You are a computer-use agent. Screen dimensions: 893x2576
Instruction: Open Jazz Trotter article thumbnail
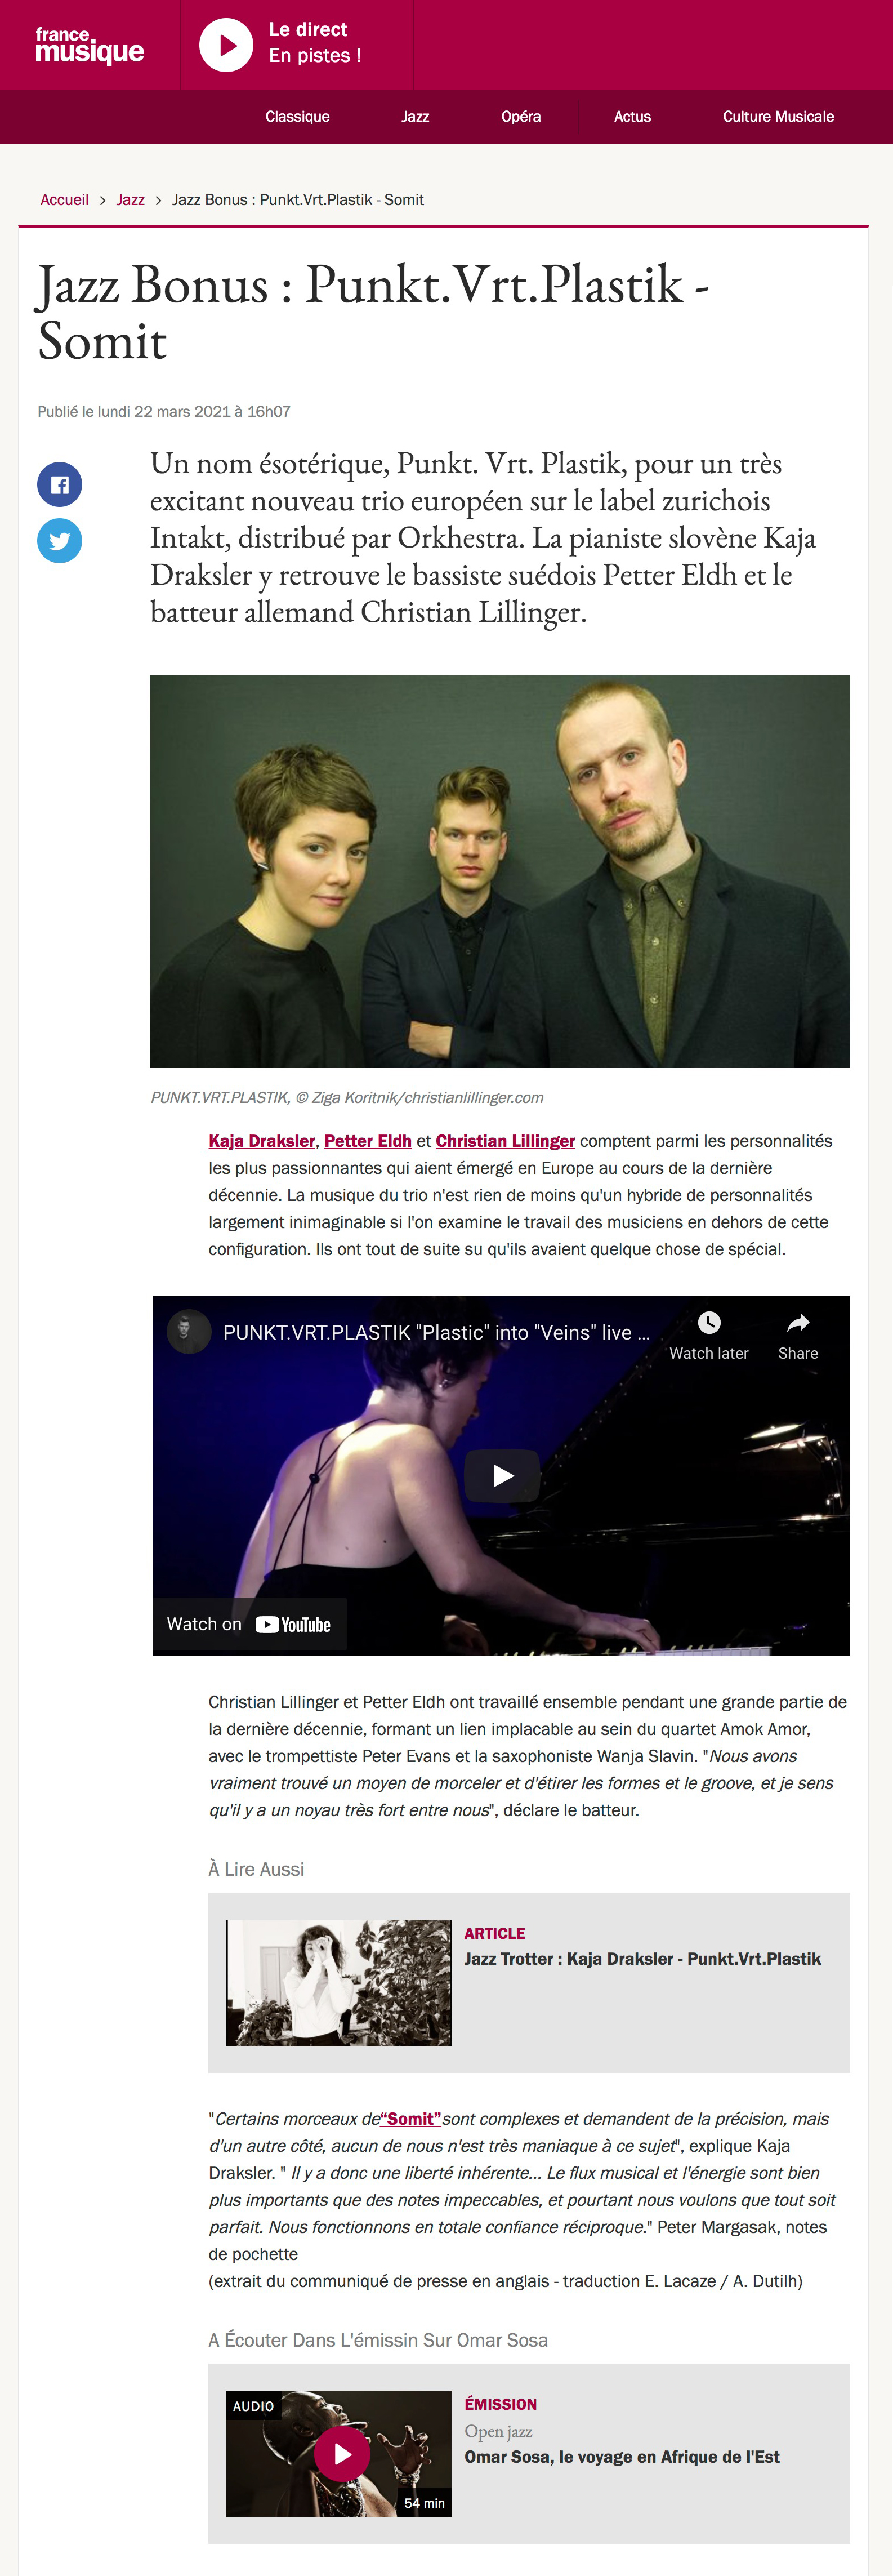339,1982
